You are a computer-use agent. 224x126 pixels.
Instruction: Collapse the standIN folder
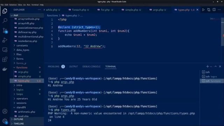27,107
